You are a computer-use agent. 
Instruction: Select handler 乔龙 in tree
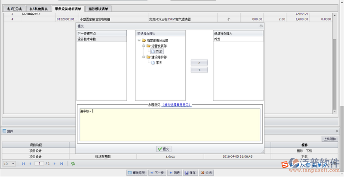coord(159,52)
